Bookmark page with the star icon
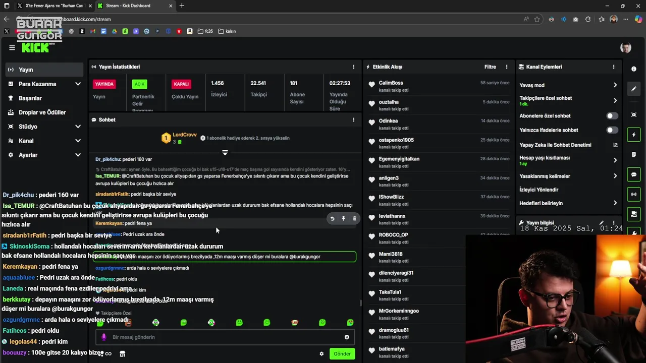The image size is (646, 363). (537, 19)
